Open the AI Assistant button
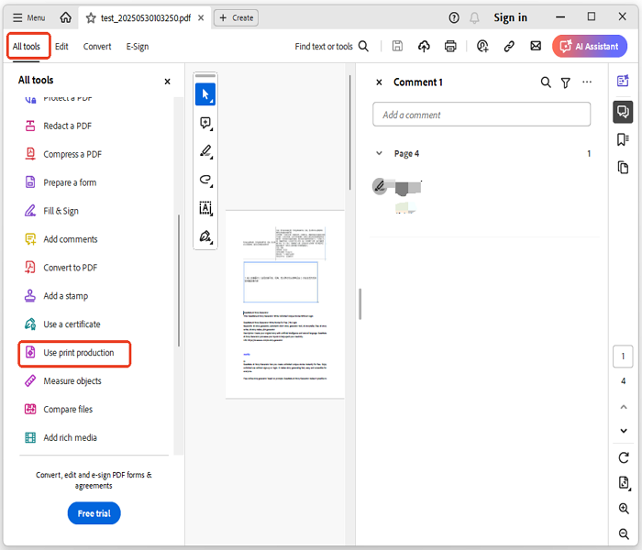The height and width of the screenshot is (550, 642). click(590, 46)
